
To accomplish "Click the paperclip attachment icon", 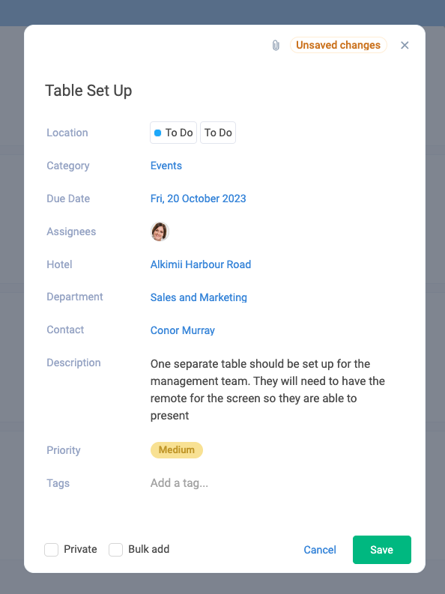I will coord(276,46).
